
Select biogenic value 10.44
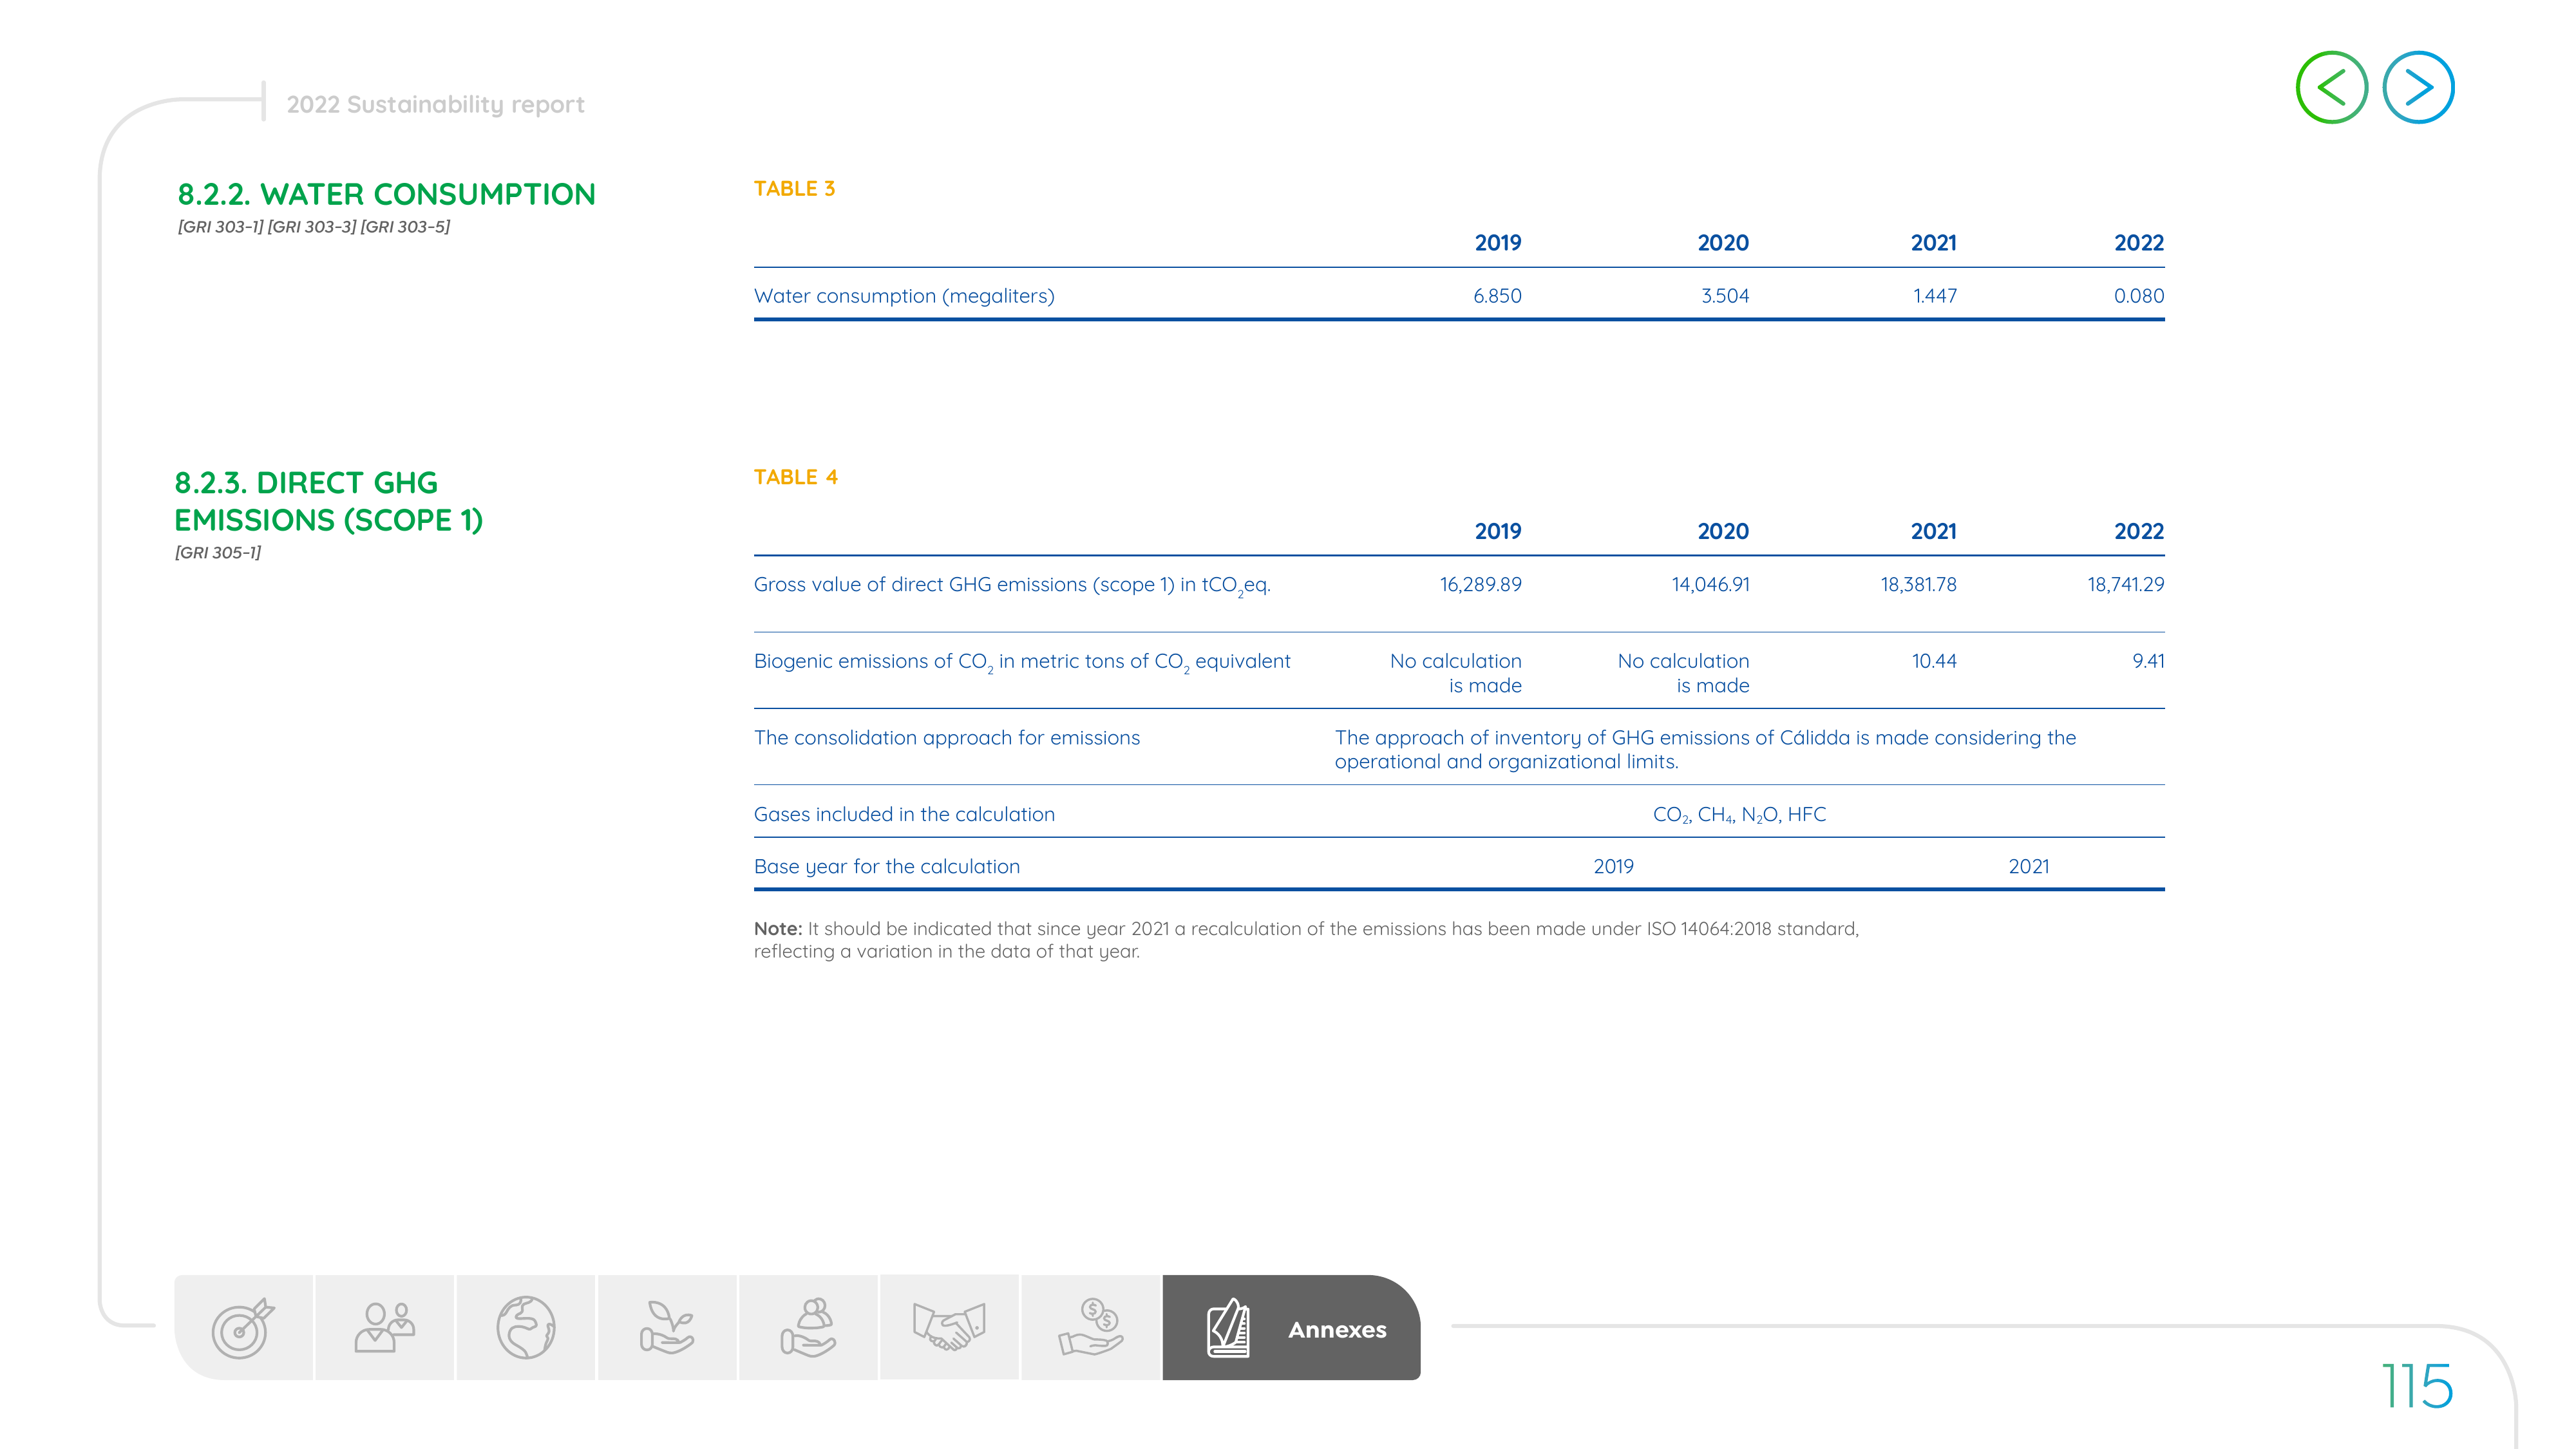pyautogui.click(x=1934, y=661)
